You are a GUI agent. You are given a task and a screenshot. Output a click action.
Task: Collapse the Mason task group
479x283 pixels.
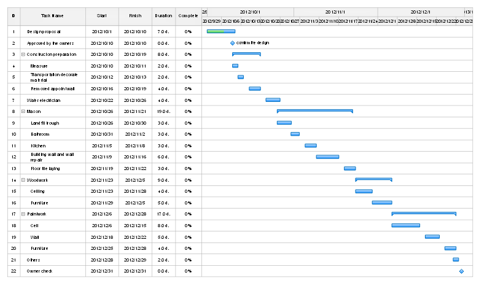23,111
